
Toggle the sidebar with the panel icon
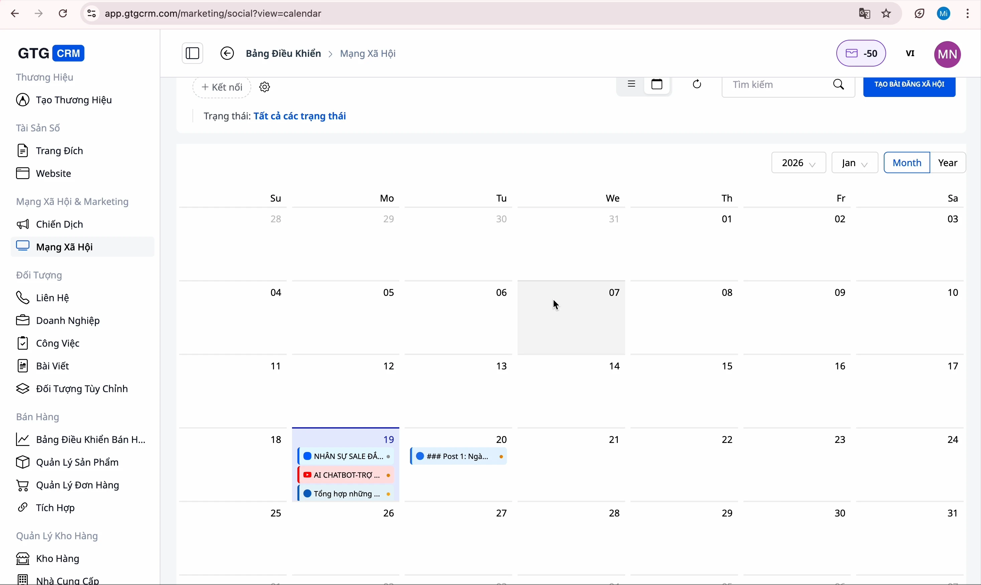(x=192, y=53)
